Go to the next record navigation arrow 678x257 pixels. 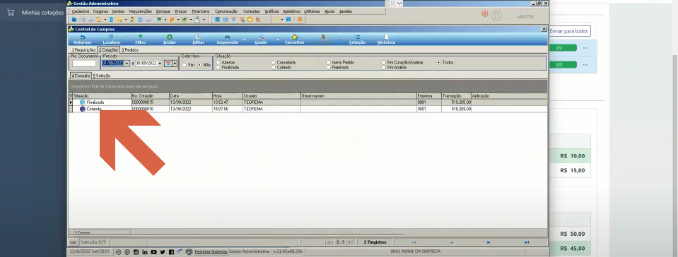pyautogui.click(x=489, y=242)
